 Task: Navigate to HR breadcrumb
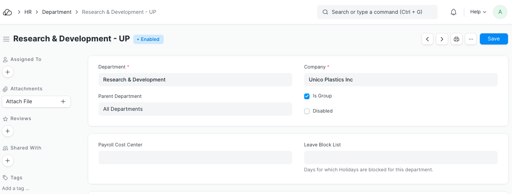coord(28,12)
